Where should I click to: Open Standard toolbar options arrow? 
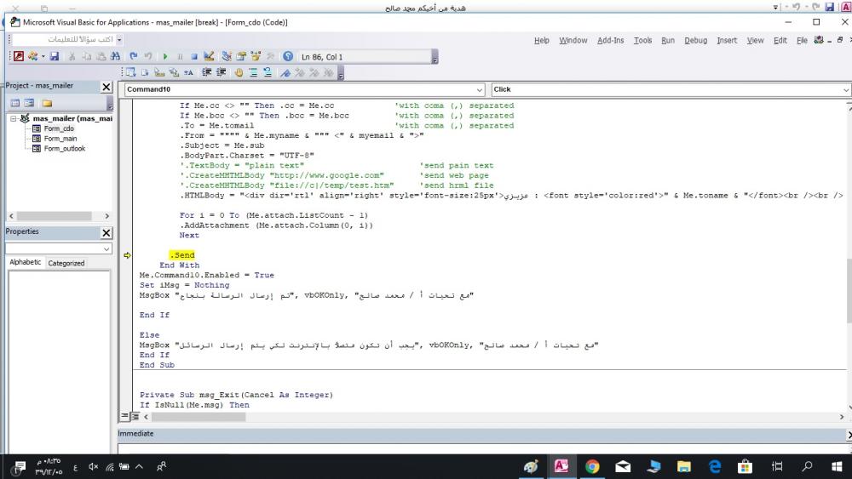click(435, 57)
